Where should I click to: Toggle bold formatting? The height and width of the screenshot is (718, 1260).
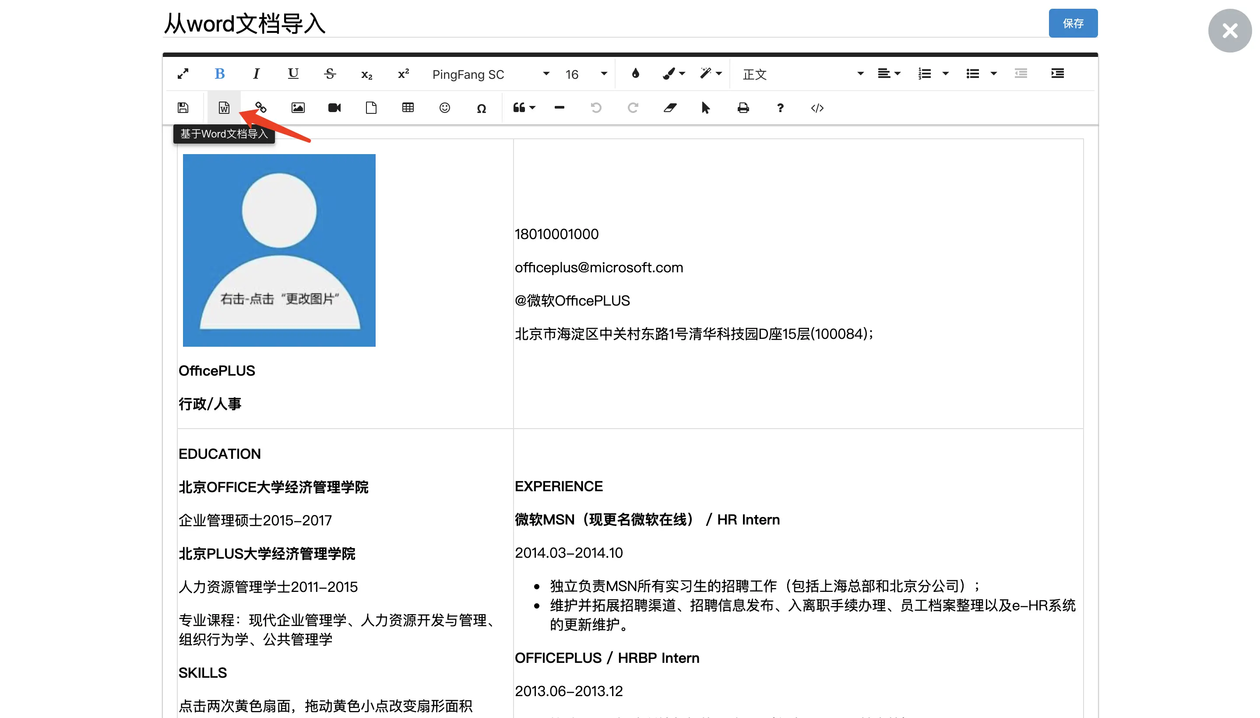(x=220, y=74)
